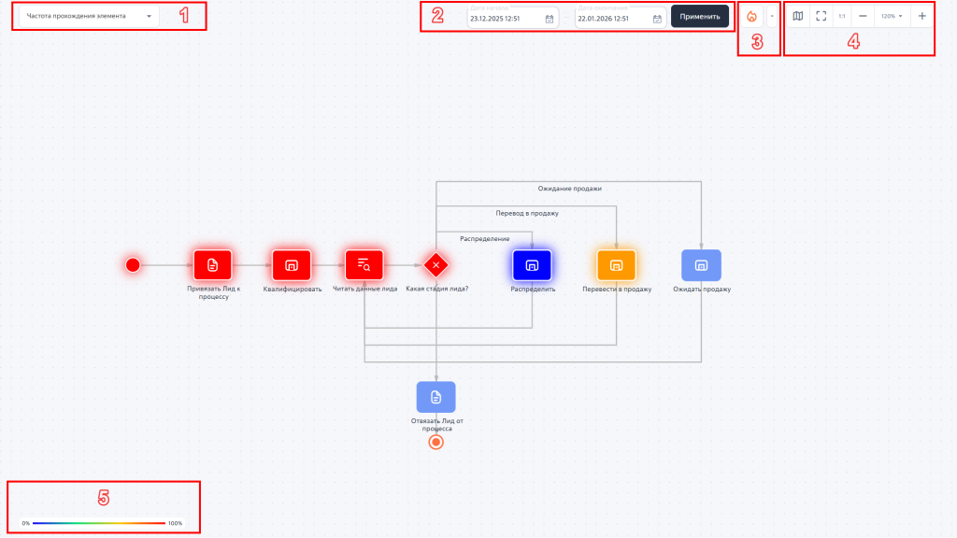Open the minimap with map icon
Viewport: 957px width, 538px height.
point(797,16)
